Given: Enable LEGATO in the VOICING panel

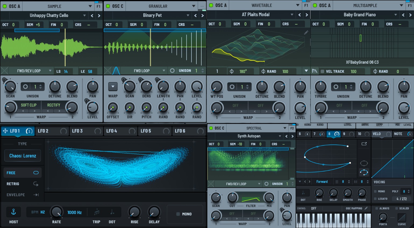Looking at the screenshot, I should click(x=376, y=198).
